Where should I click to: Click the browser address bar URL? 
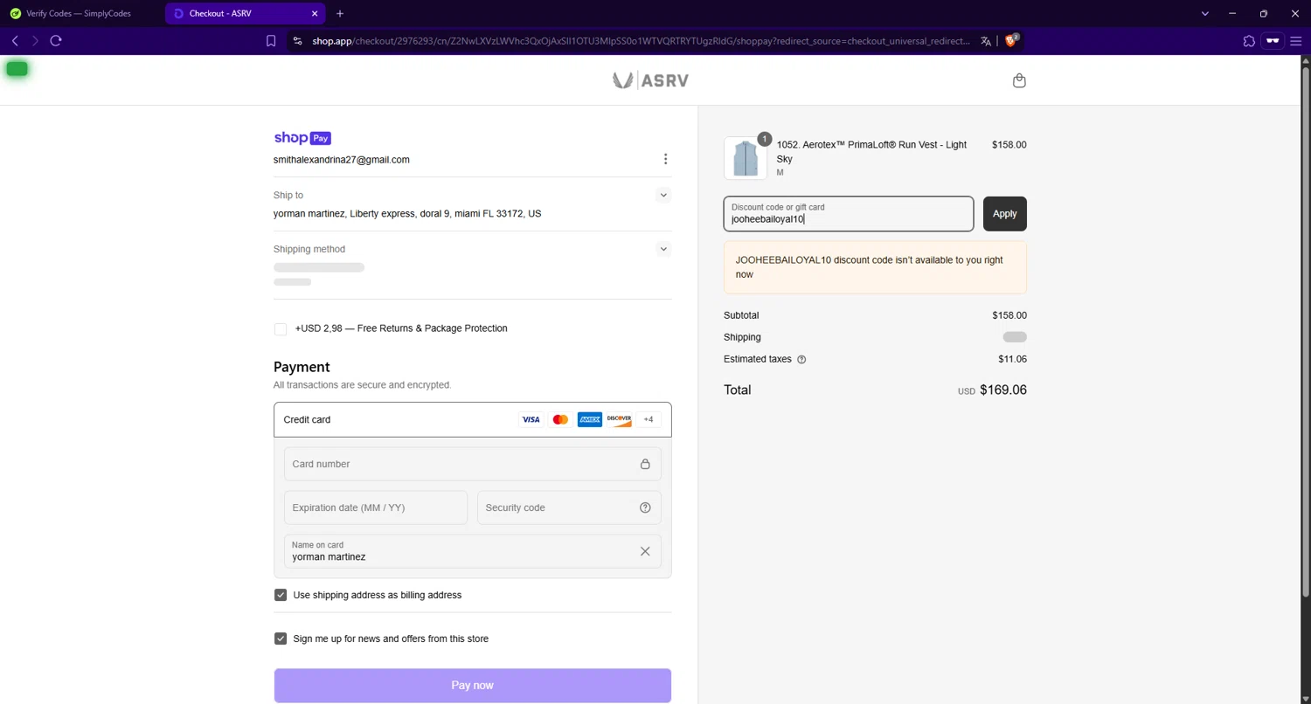point(641,41)
